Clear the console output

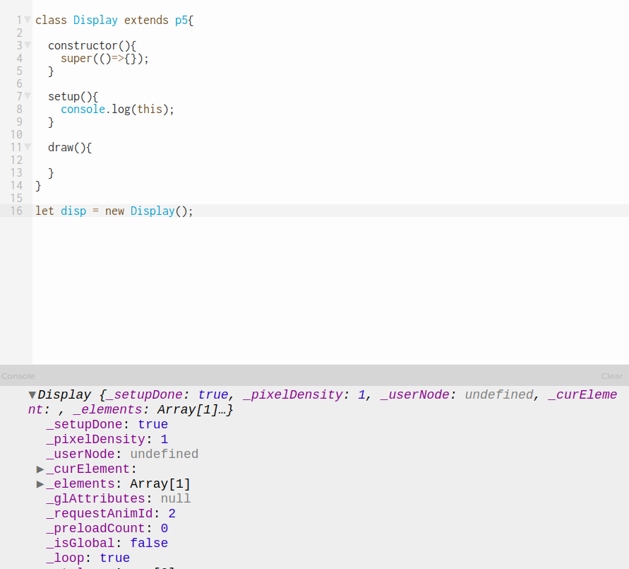point(612,376)
